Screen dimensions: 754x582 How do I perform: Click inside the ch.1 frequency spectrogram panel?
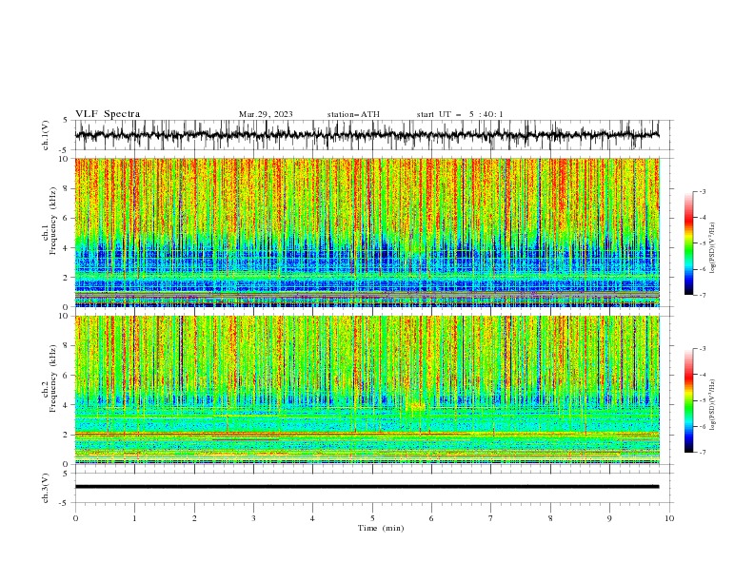pos(367,232)
